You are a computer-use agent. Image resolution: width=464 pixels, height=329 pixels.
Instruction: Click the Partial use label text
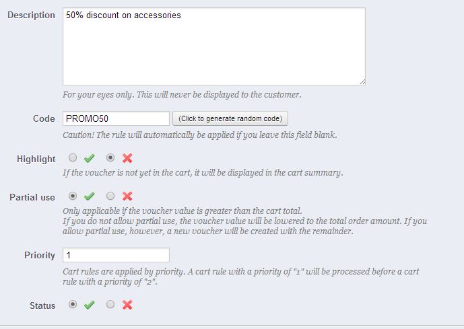[32, 197]
